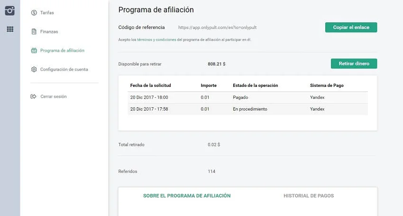This screenshot has height=216, width=403.
Task: Open Configuración de cuenta settings
Action: (x=64, y=69)
